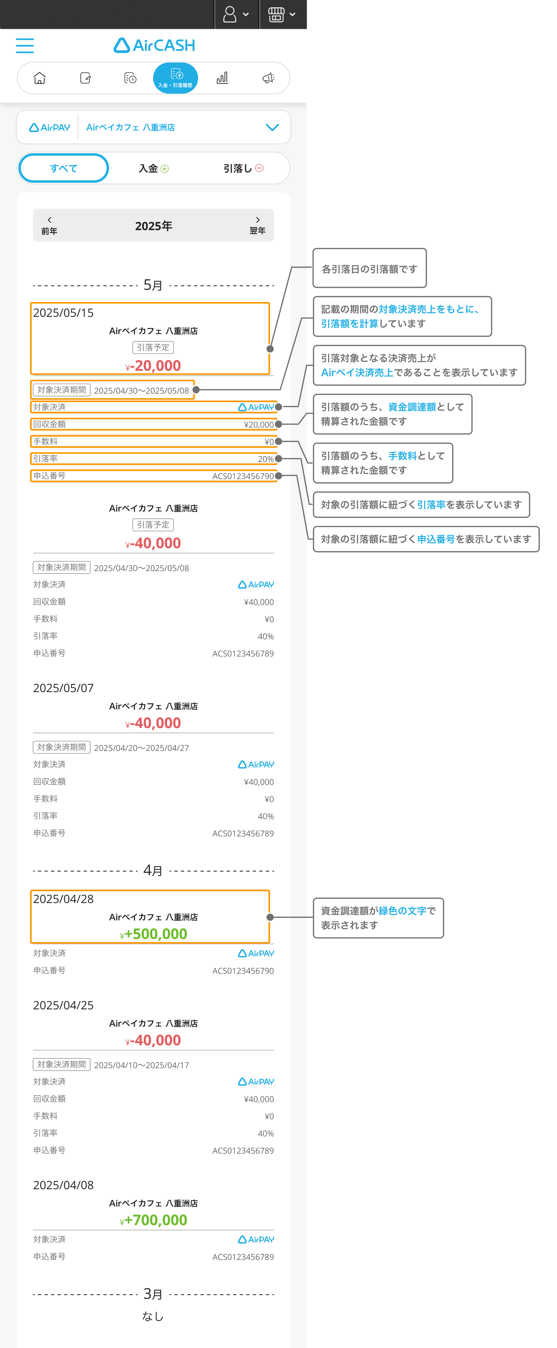Screen dimensions: 557x1348
Task: Open the bar chart icon tab
Action: click(222, 78)
